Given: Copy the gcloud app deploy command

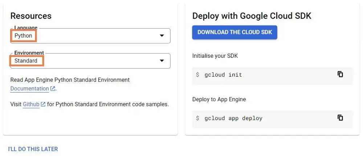Looking at the screenshot, I should 340,118.
